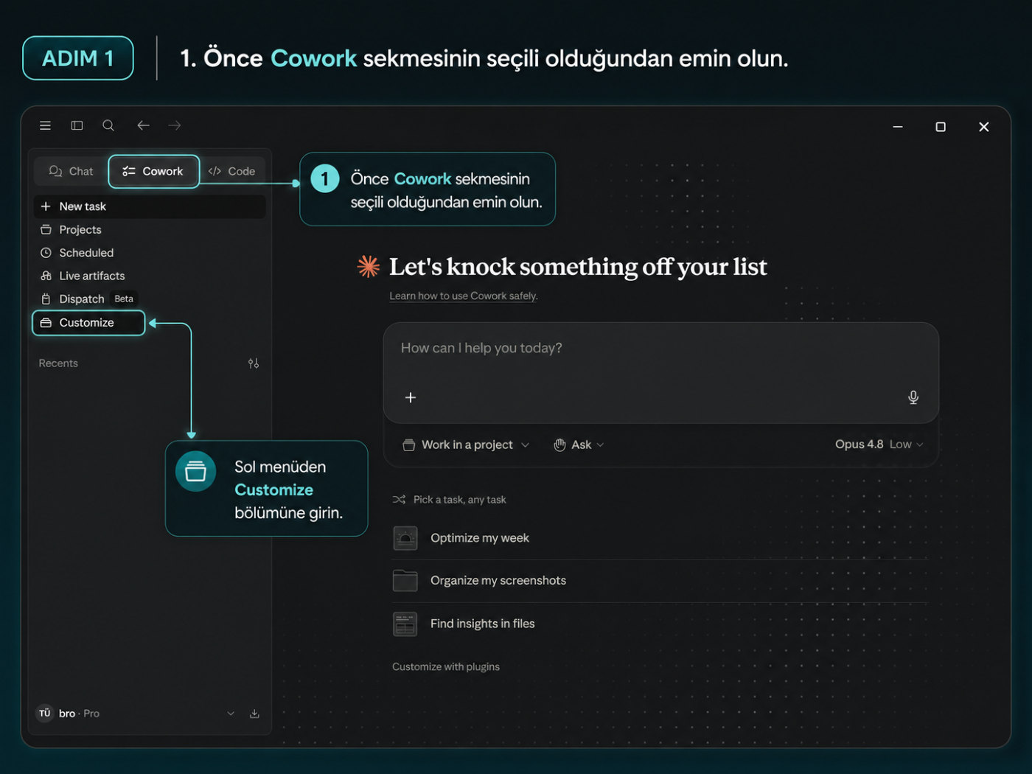Viewport: 1032px width, 774px height.
Task: Click the search magnifier icon
Action: coord(108,125)
